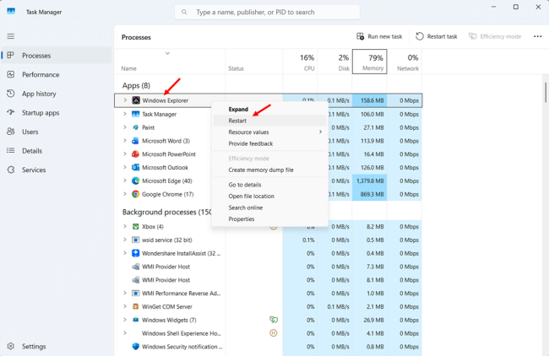
Task: Click the Users people icon
Action: 11,132
